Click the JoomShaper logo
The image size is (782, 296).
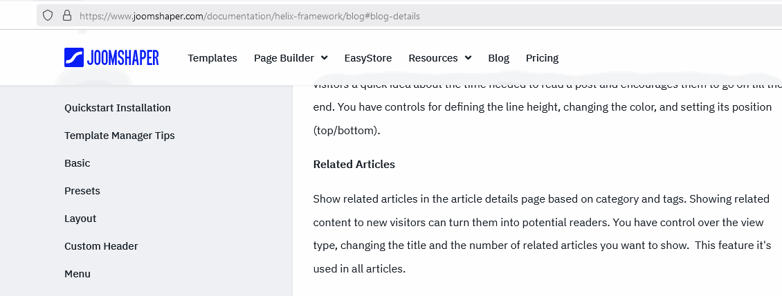point(111,58)
